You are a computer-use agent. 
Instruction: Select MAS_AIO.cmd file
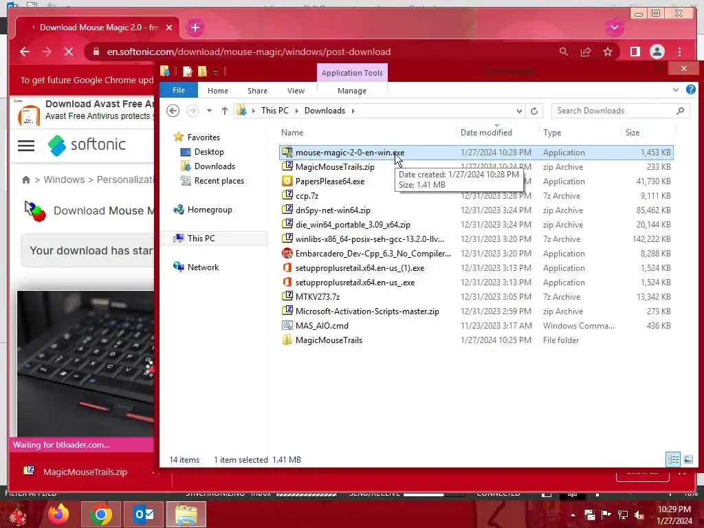pyautogui.click(x=322, y=326)
